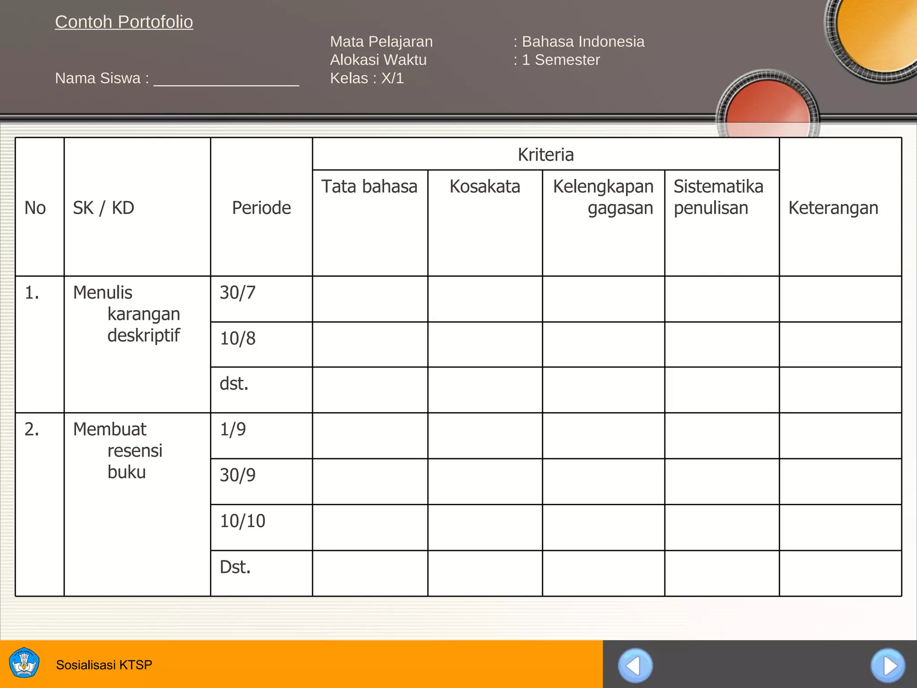
Task: Click the Kelengkapan gagasan header cell
Action: tap(603, 197)
